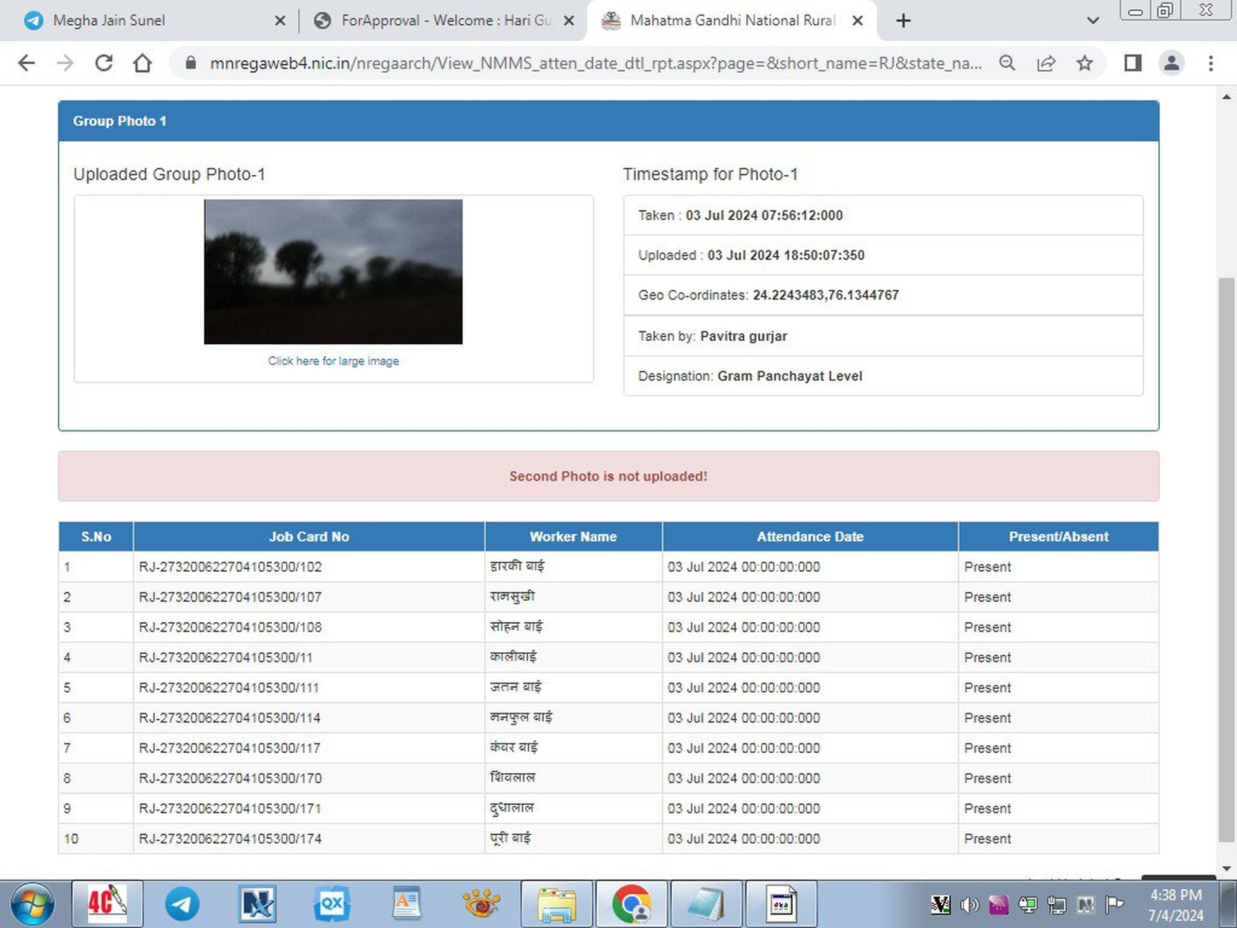Open a new browser tab
This screenshot has height=928, width=1237.
tap(903, 21)
